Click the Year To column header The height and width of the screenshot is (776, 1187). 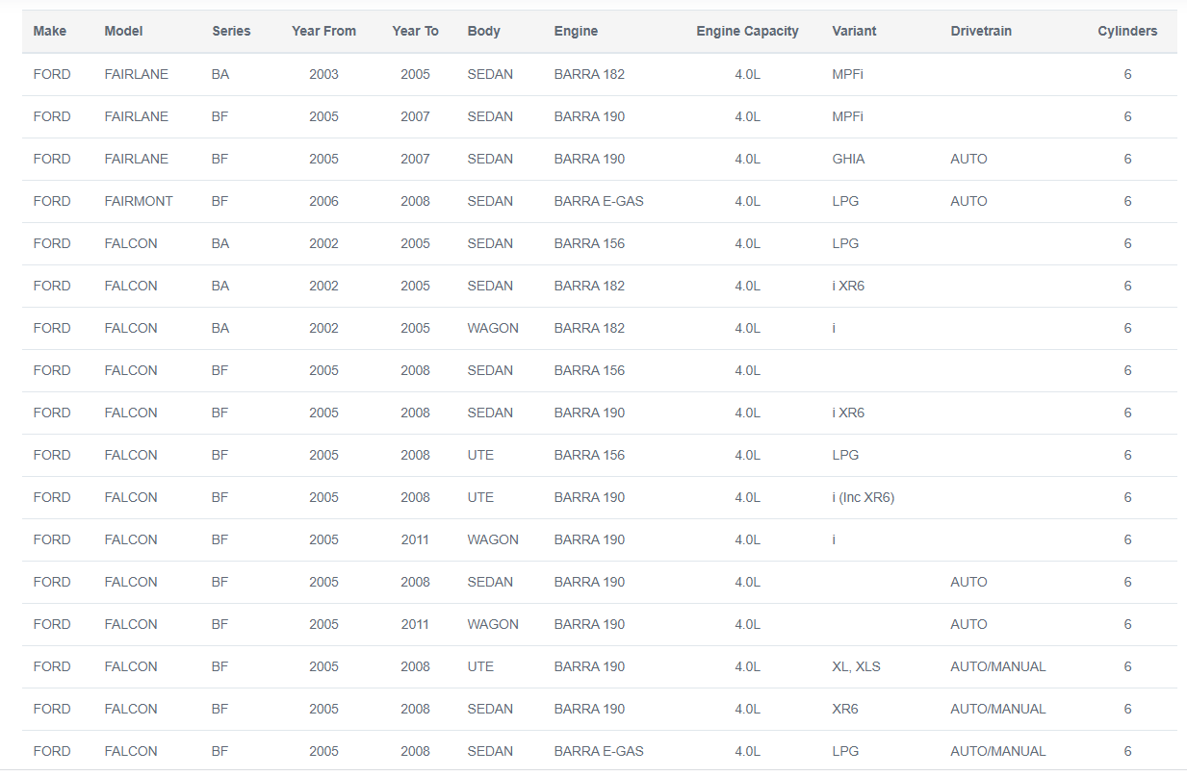415,31
